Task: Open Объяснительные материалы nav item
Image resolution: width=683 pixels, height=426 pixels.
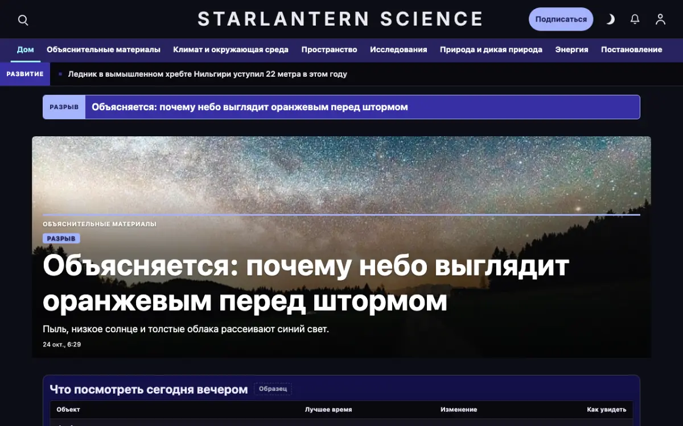Action: (x=104, y=49)
